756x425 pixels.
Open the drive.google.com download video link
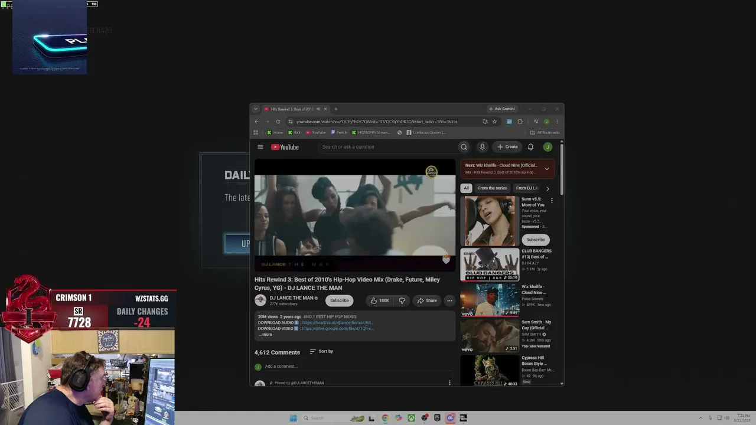(338, 329)
